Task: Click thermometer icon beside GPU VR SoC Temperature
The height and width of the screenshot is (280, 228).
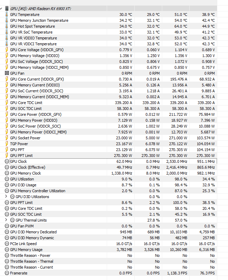Action: [7, 32]
